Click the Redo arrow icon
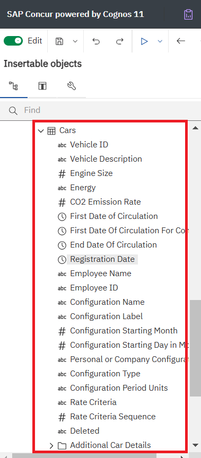The height and width of the screenshot is (458, 201). click(x=119, y=41)
